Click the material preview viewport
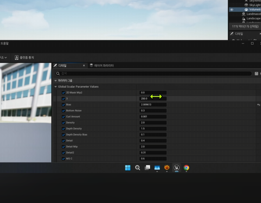The width and height of the screenshot is (261, 203). point(26,113)
